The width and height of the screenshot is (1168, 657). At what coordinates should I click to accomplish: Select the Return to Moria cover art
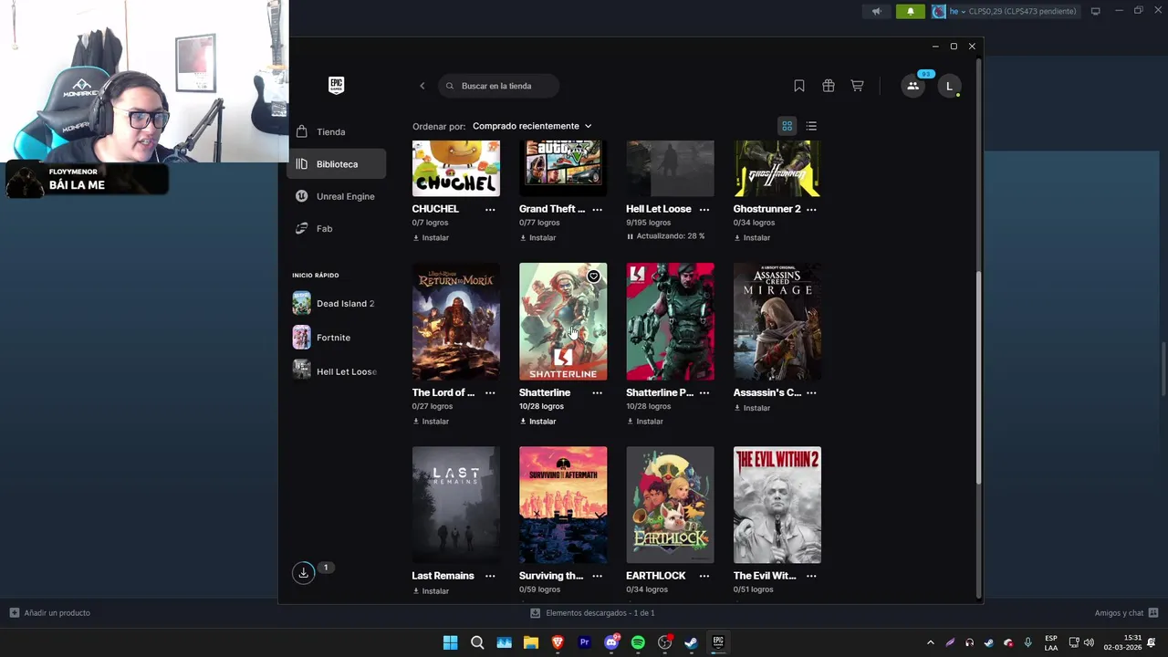[x=456, y=321]
